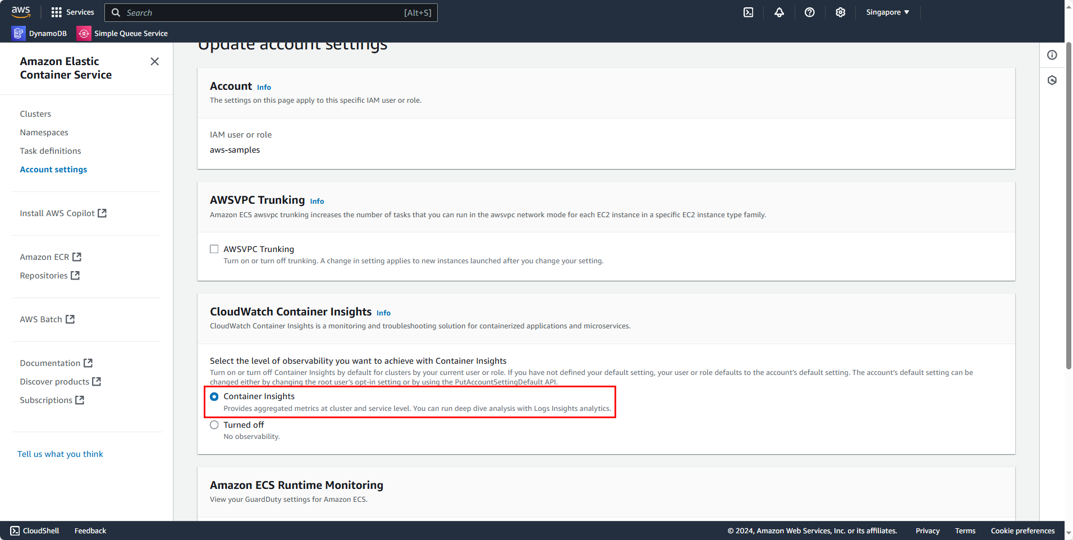
Task: Open the Services grid menu
Action: click(57, 12)
